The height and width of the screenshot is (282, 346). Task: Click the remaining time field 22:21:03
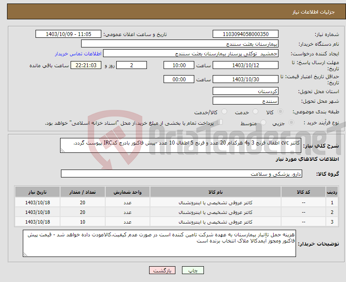coord(86,65)
